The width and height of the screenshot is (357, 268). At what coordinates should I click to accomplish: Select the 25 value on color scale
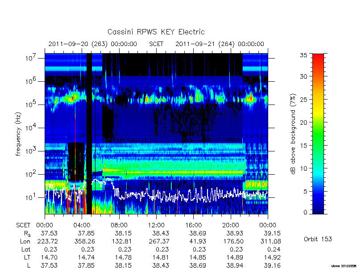coord(303,99)
